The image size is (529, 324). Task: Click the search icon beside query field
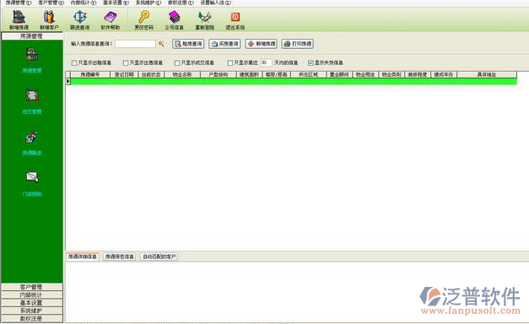pyautogui.click(x=162, y=44)
